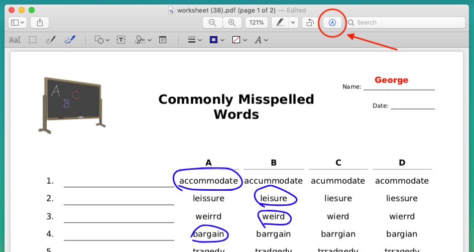Click the word barrgain
The height and width of the screenshot is (252, 474).
[x=273, y=234]
